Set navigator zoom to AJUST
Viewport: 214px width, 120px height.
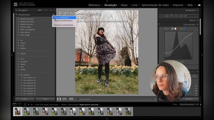[40, 10]
